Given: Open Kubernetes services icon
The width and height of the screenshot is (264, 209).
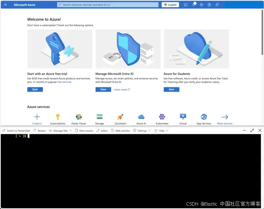Looking at the screenshot, I should pyautogui.click(x=162, y=117).
